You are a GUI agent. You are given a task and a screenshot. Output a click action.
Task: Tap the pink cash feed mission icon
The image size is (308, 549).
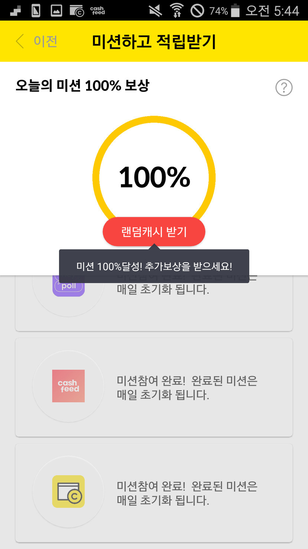(x=68, y=386)
